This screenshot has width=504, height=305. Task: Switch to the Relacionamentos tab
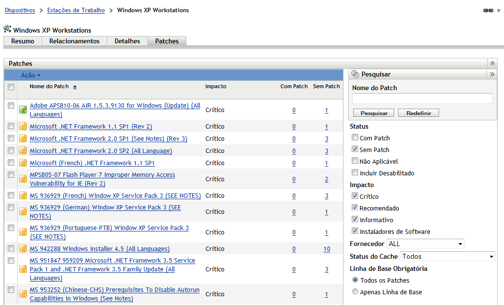(74, 41)
